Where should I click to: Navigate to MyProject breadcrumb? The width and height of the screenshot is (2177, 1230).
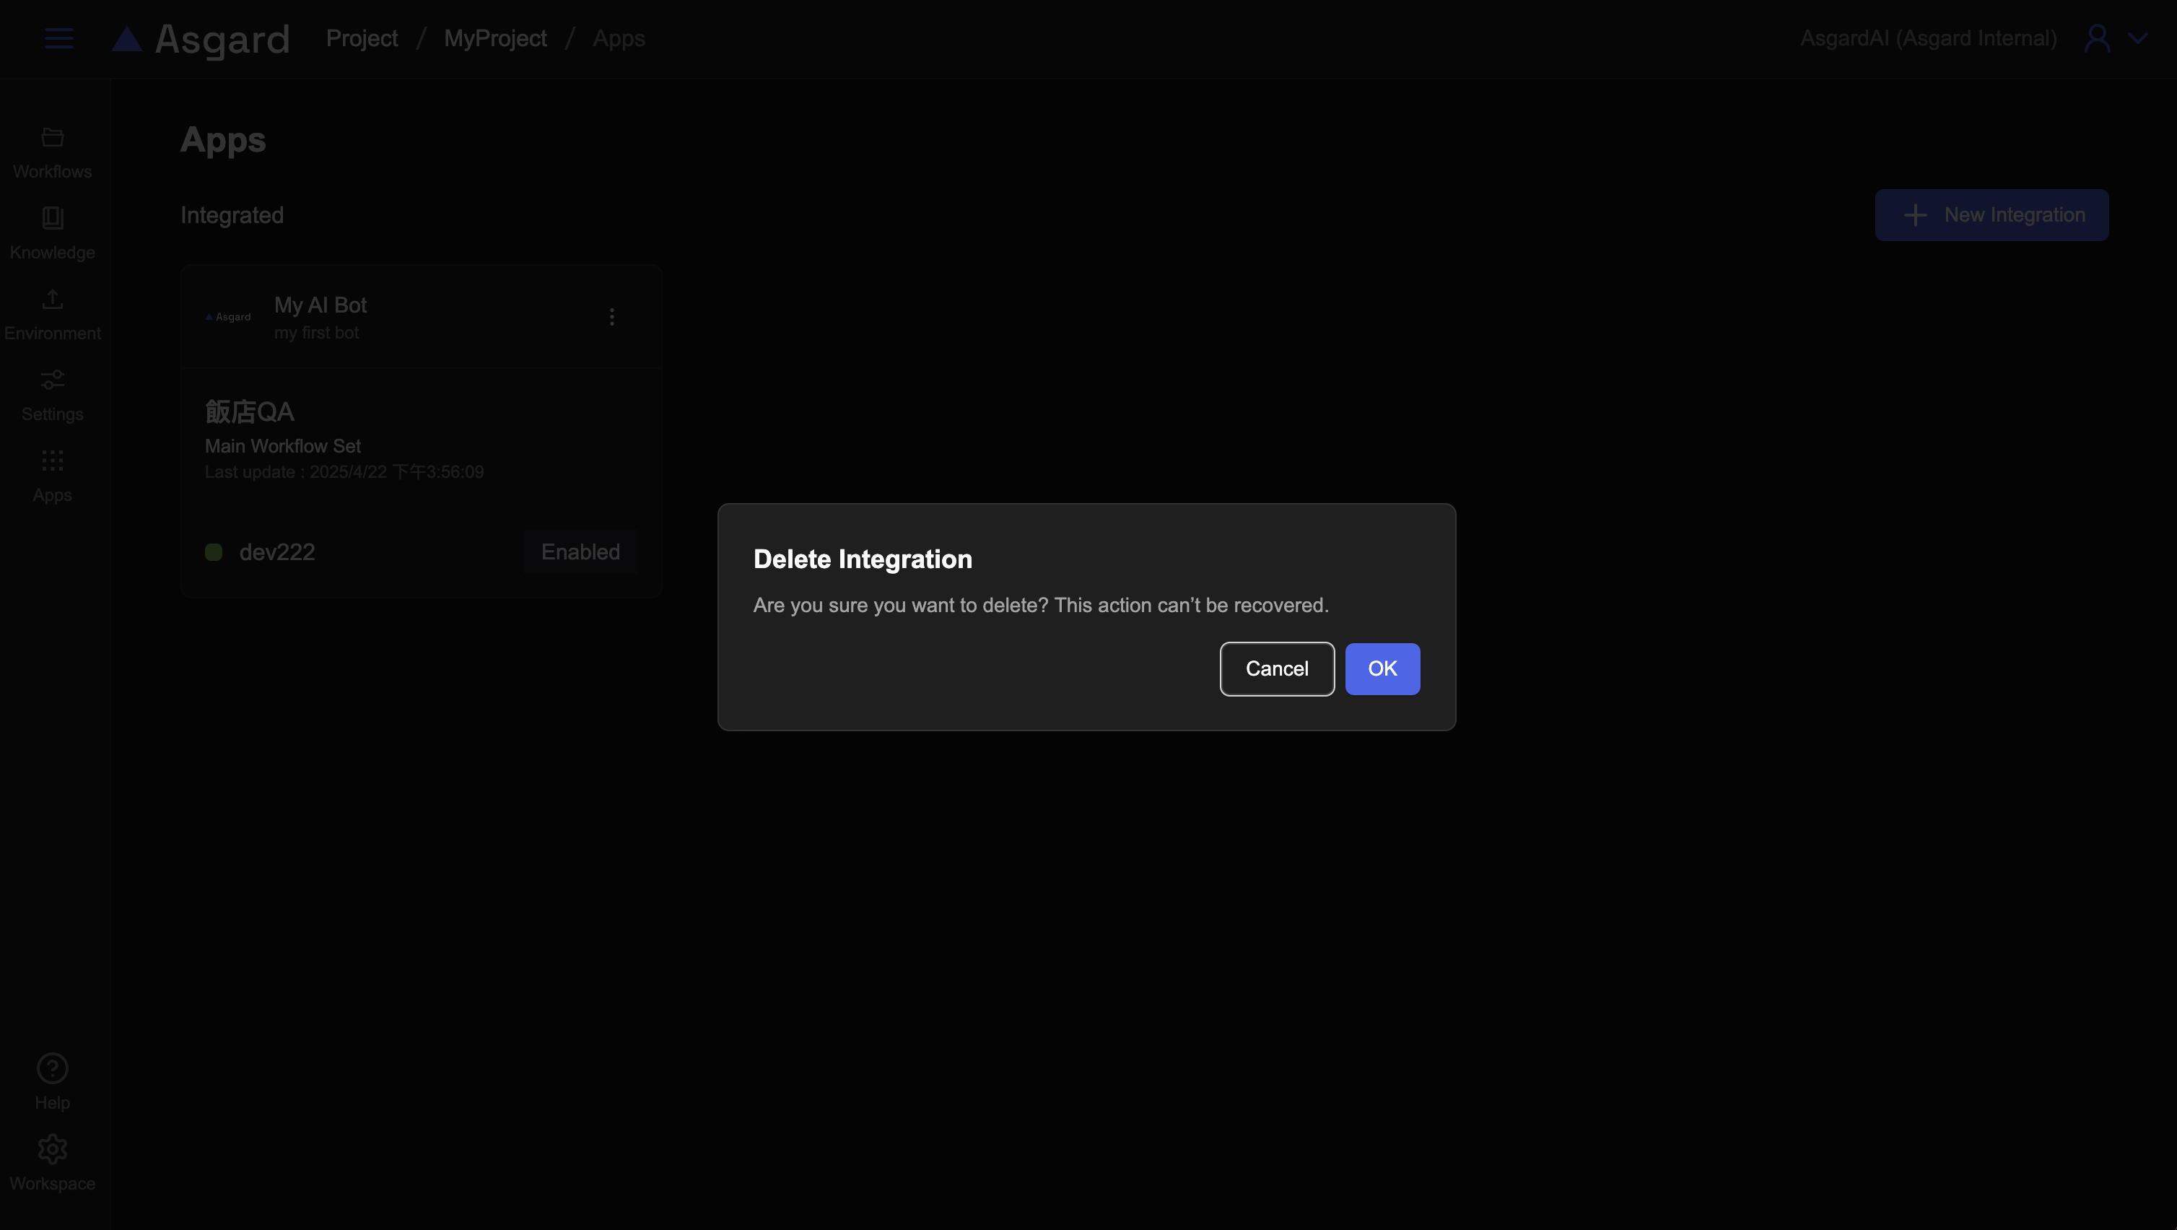tap(495, 38)
